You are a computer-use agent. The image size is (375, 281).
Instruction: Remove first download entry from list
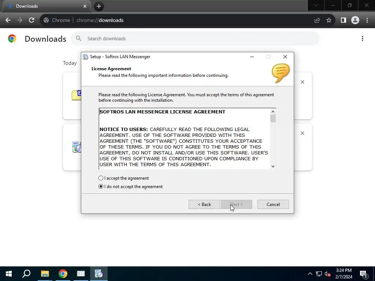click(x=302, y=82)
